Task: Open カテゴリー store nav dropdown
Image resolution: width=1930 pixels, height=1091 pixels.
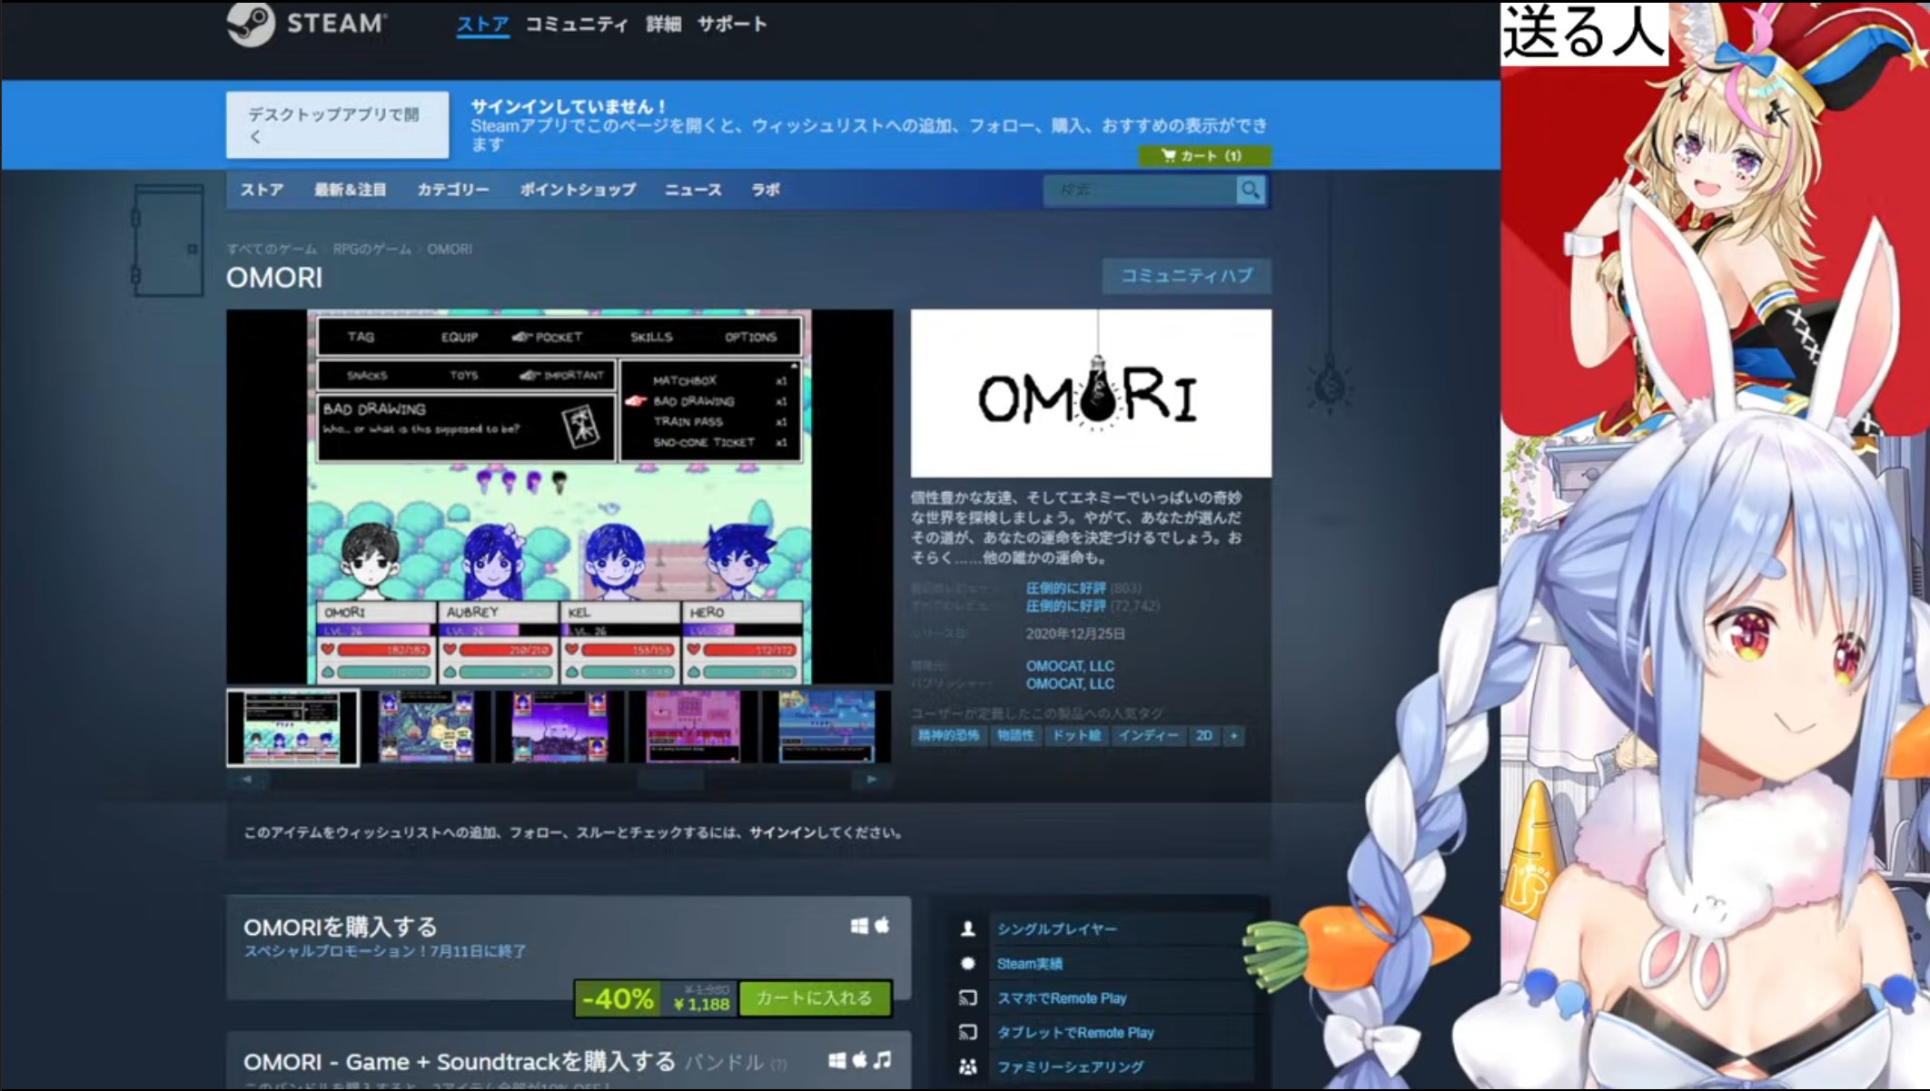Action: tap(452, 190)
